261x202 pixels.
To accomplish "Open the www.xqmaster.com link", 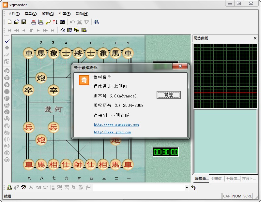I will click(x=116, y=125).
